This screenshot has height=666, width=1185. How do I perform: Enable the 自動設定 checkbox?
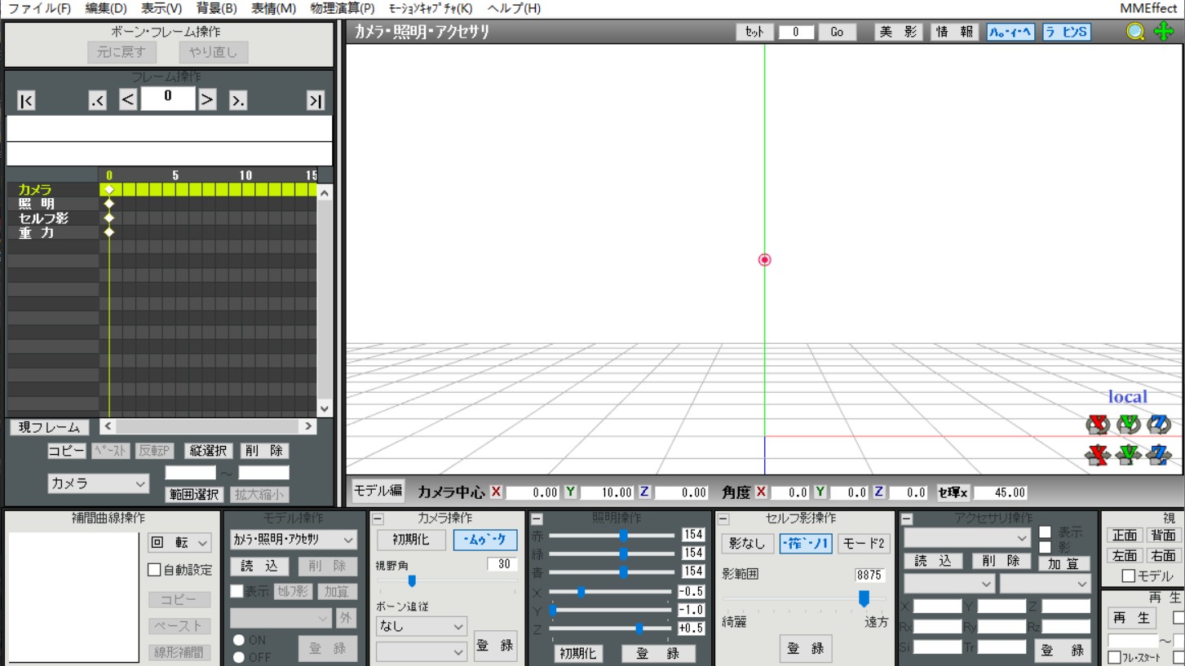(154, 570)
